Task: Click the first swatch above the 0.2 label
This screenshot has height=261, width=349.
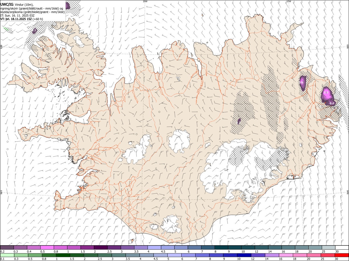Action: [7, 248]
